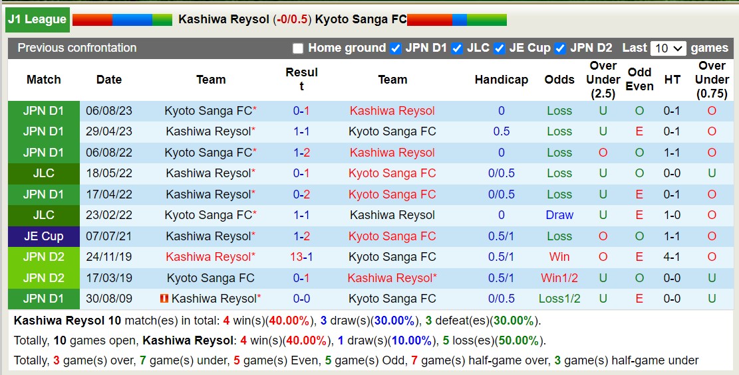
Task: Open the 1-1 result of 29/04/23
Action: pyautogui.click(x=301, y=131)
